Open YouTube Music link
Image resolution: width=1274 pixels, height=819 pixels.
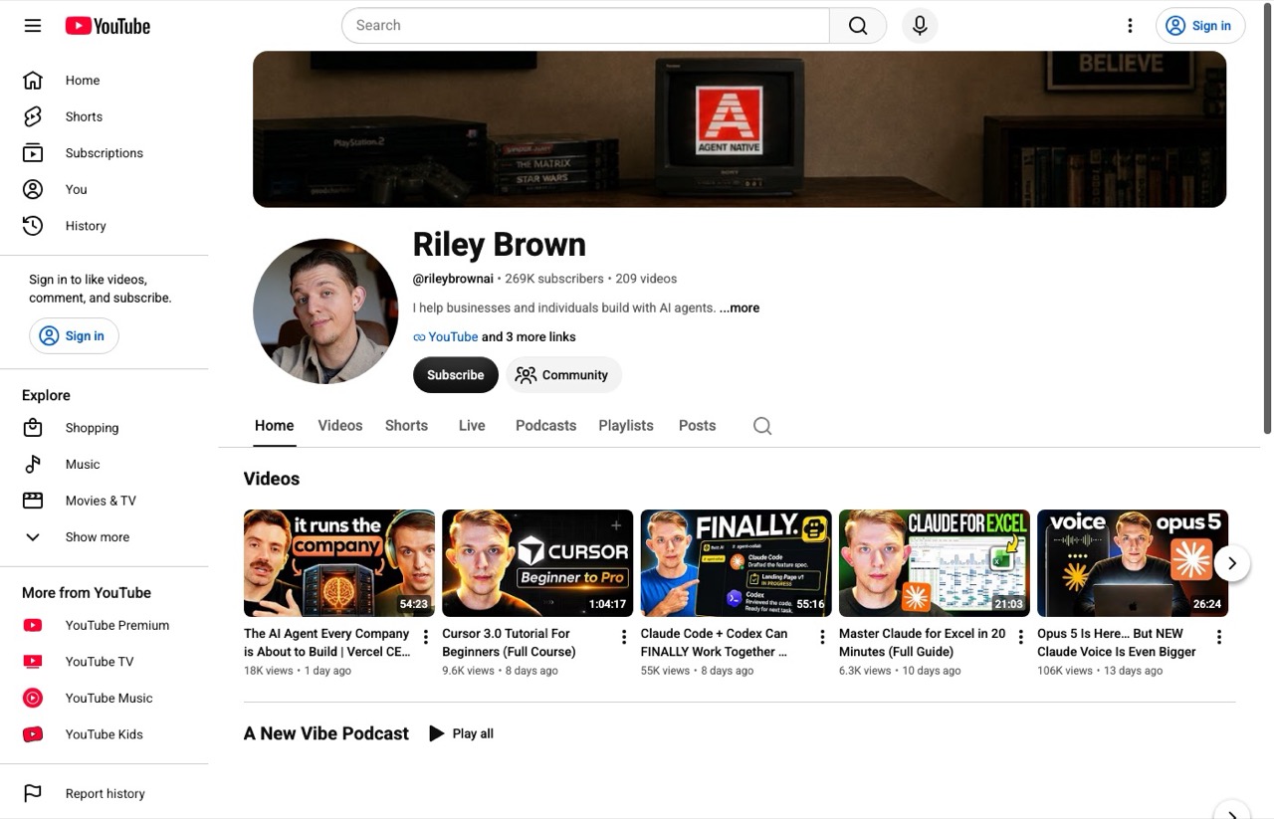105,698
